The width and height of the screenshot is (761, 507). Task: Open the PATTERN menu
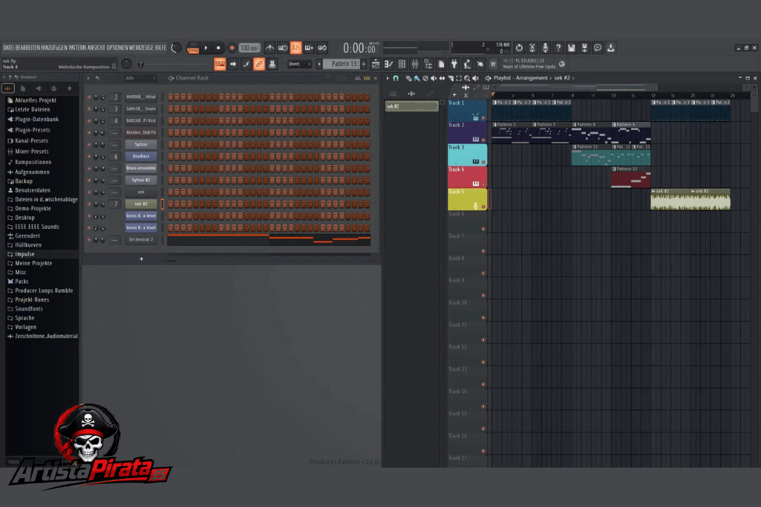[x=77, y=48]
